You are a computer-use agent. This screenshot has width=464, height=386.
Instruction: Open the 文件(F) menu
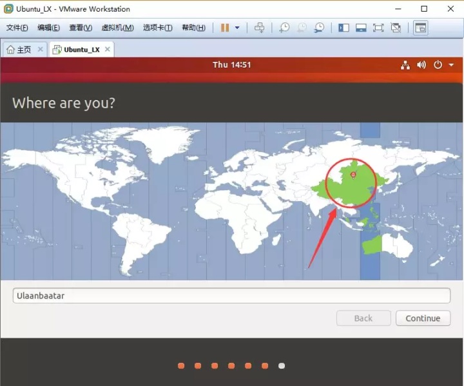tap(17, 28)
